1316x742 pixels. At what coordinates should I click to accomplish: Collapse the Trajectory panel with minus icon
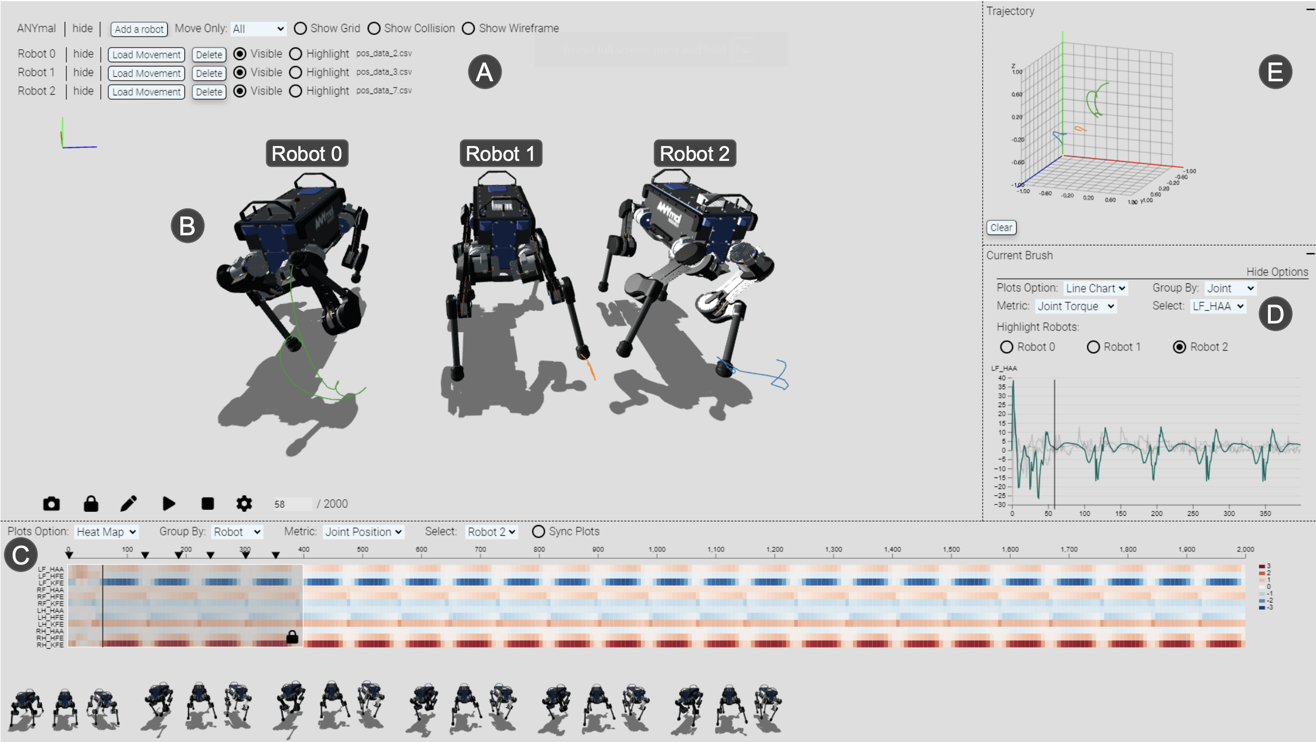(1310, 10)
